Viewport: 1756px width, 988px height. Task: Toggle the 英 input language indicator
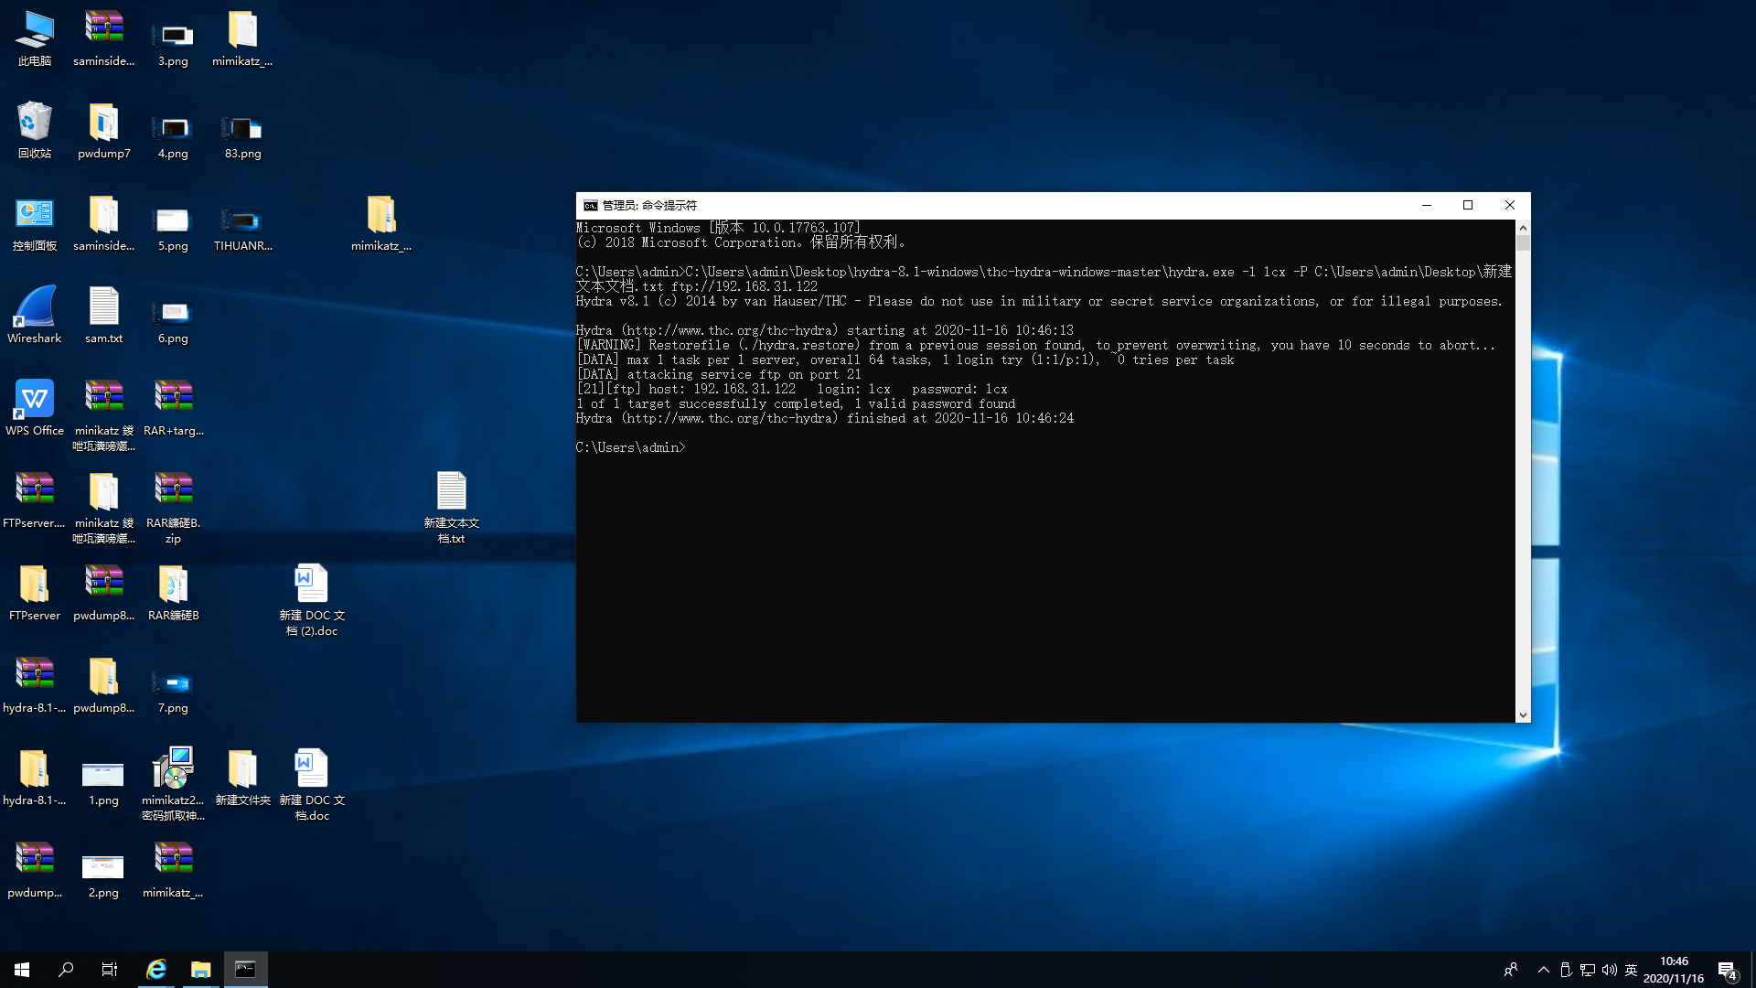1631,970
